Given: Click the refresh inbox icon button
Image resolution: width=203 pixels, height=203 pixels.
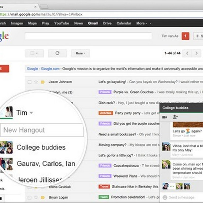Looking at the screenshot, I should pyautogui.click(x=57, y=53).
